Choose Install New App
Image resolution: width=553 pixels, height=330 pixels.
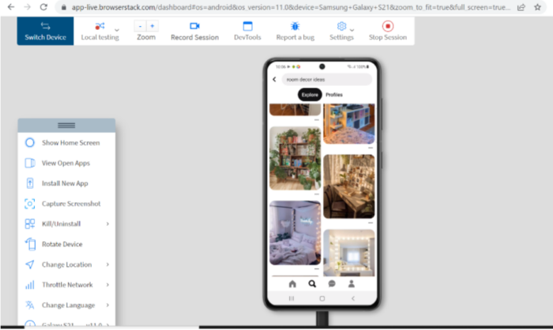click(x=66, y=183)
